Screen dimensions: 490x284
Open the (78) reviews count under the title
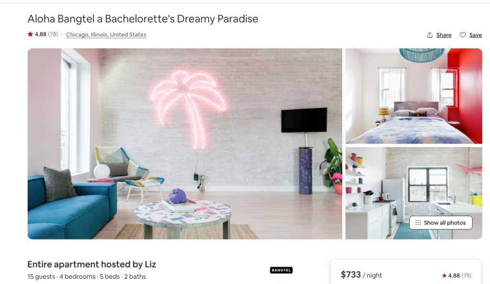[53, 34]
